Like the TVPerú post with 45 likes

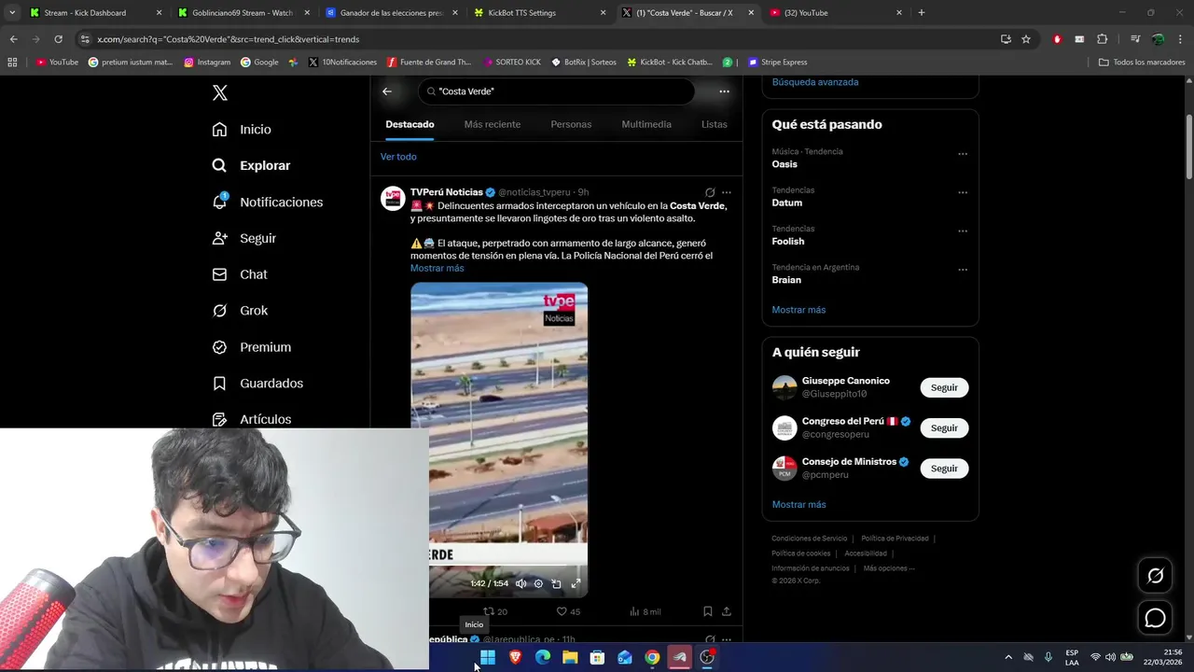pos(568,611)
